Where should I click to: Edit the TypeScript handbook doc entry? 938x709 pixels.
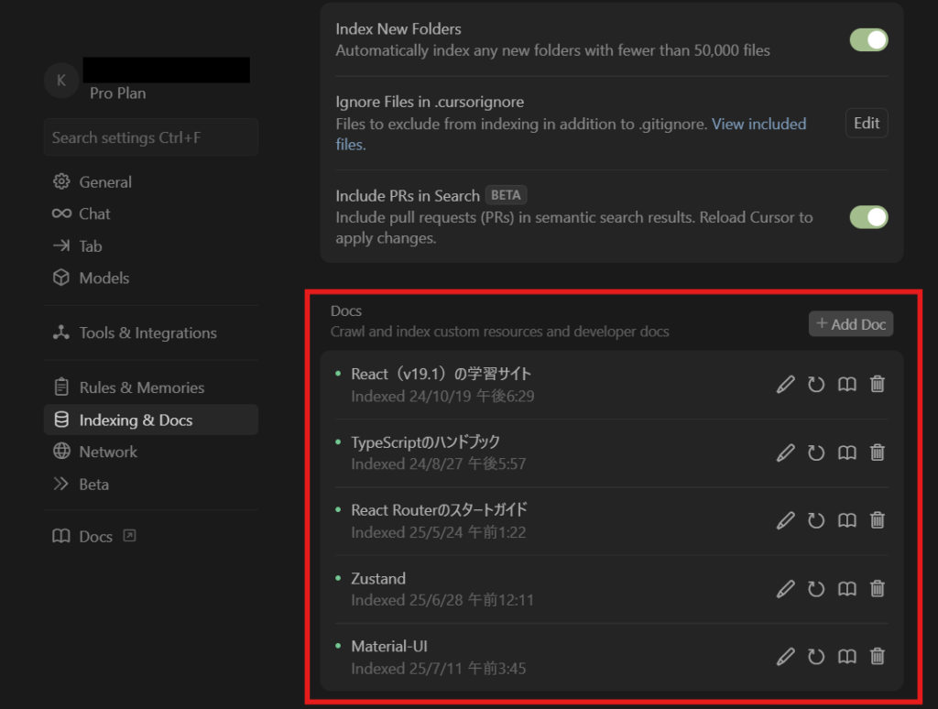[x=785, y=453]
